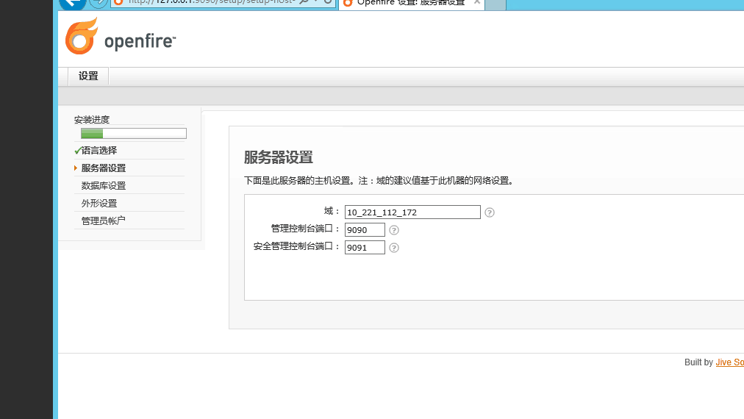Click the 域 domain input field
744x419 pixels.
[412, 212]
